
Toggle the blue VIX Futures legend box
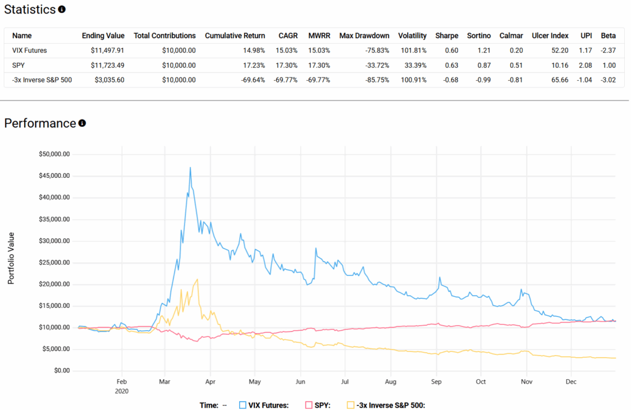tap(243, 404)
